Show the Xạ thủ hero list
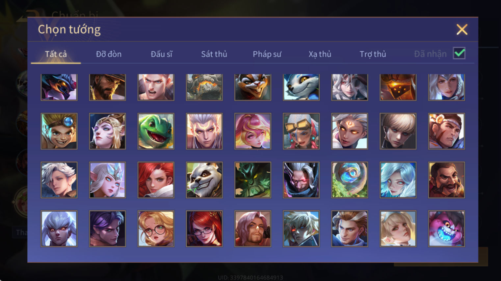501x281 pixels. coord(320,54)
